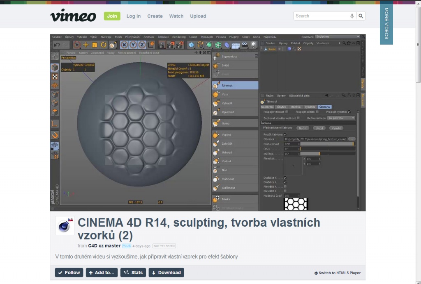Pick the Opakovat brush tool
Image resolution: width=421 pixels, height=284 pixels.
point(235,112)
